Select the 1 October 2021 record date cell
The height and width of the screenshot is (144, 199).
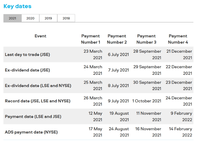(147, 101)
